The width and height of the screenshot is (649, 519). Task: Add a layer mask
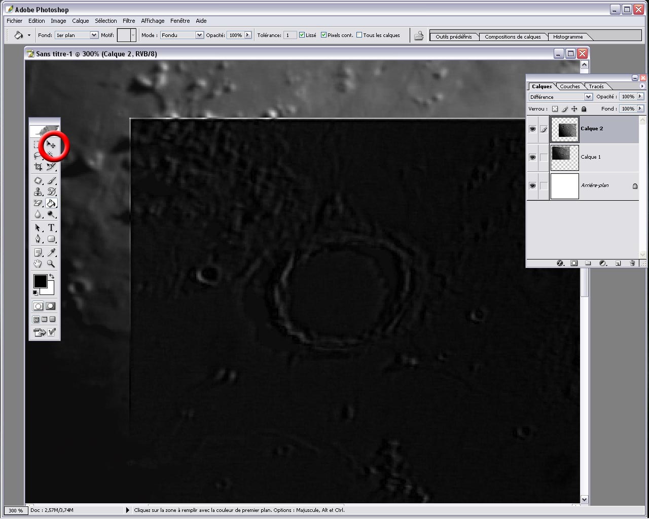pyautogui.click(x=574, y=263)
